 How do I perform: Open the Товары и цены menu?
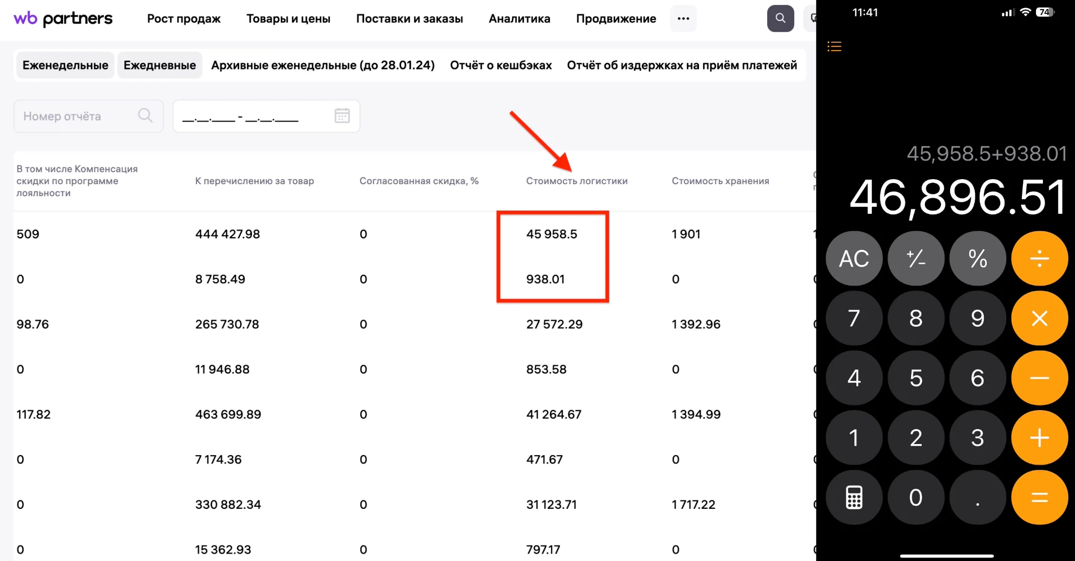click(x=288, y=19)
